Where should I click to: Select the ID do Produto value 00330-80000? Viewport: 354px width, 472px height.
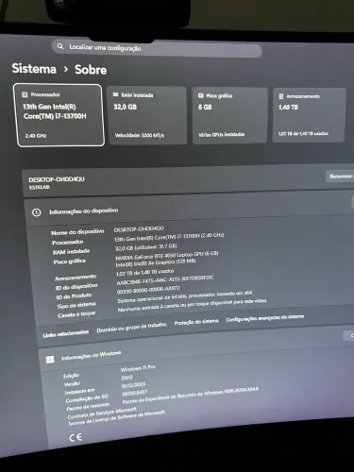click(x=148, y=290)
